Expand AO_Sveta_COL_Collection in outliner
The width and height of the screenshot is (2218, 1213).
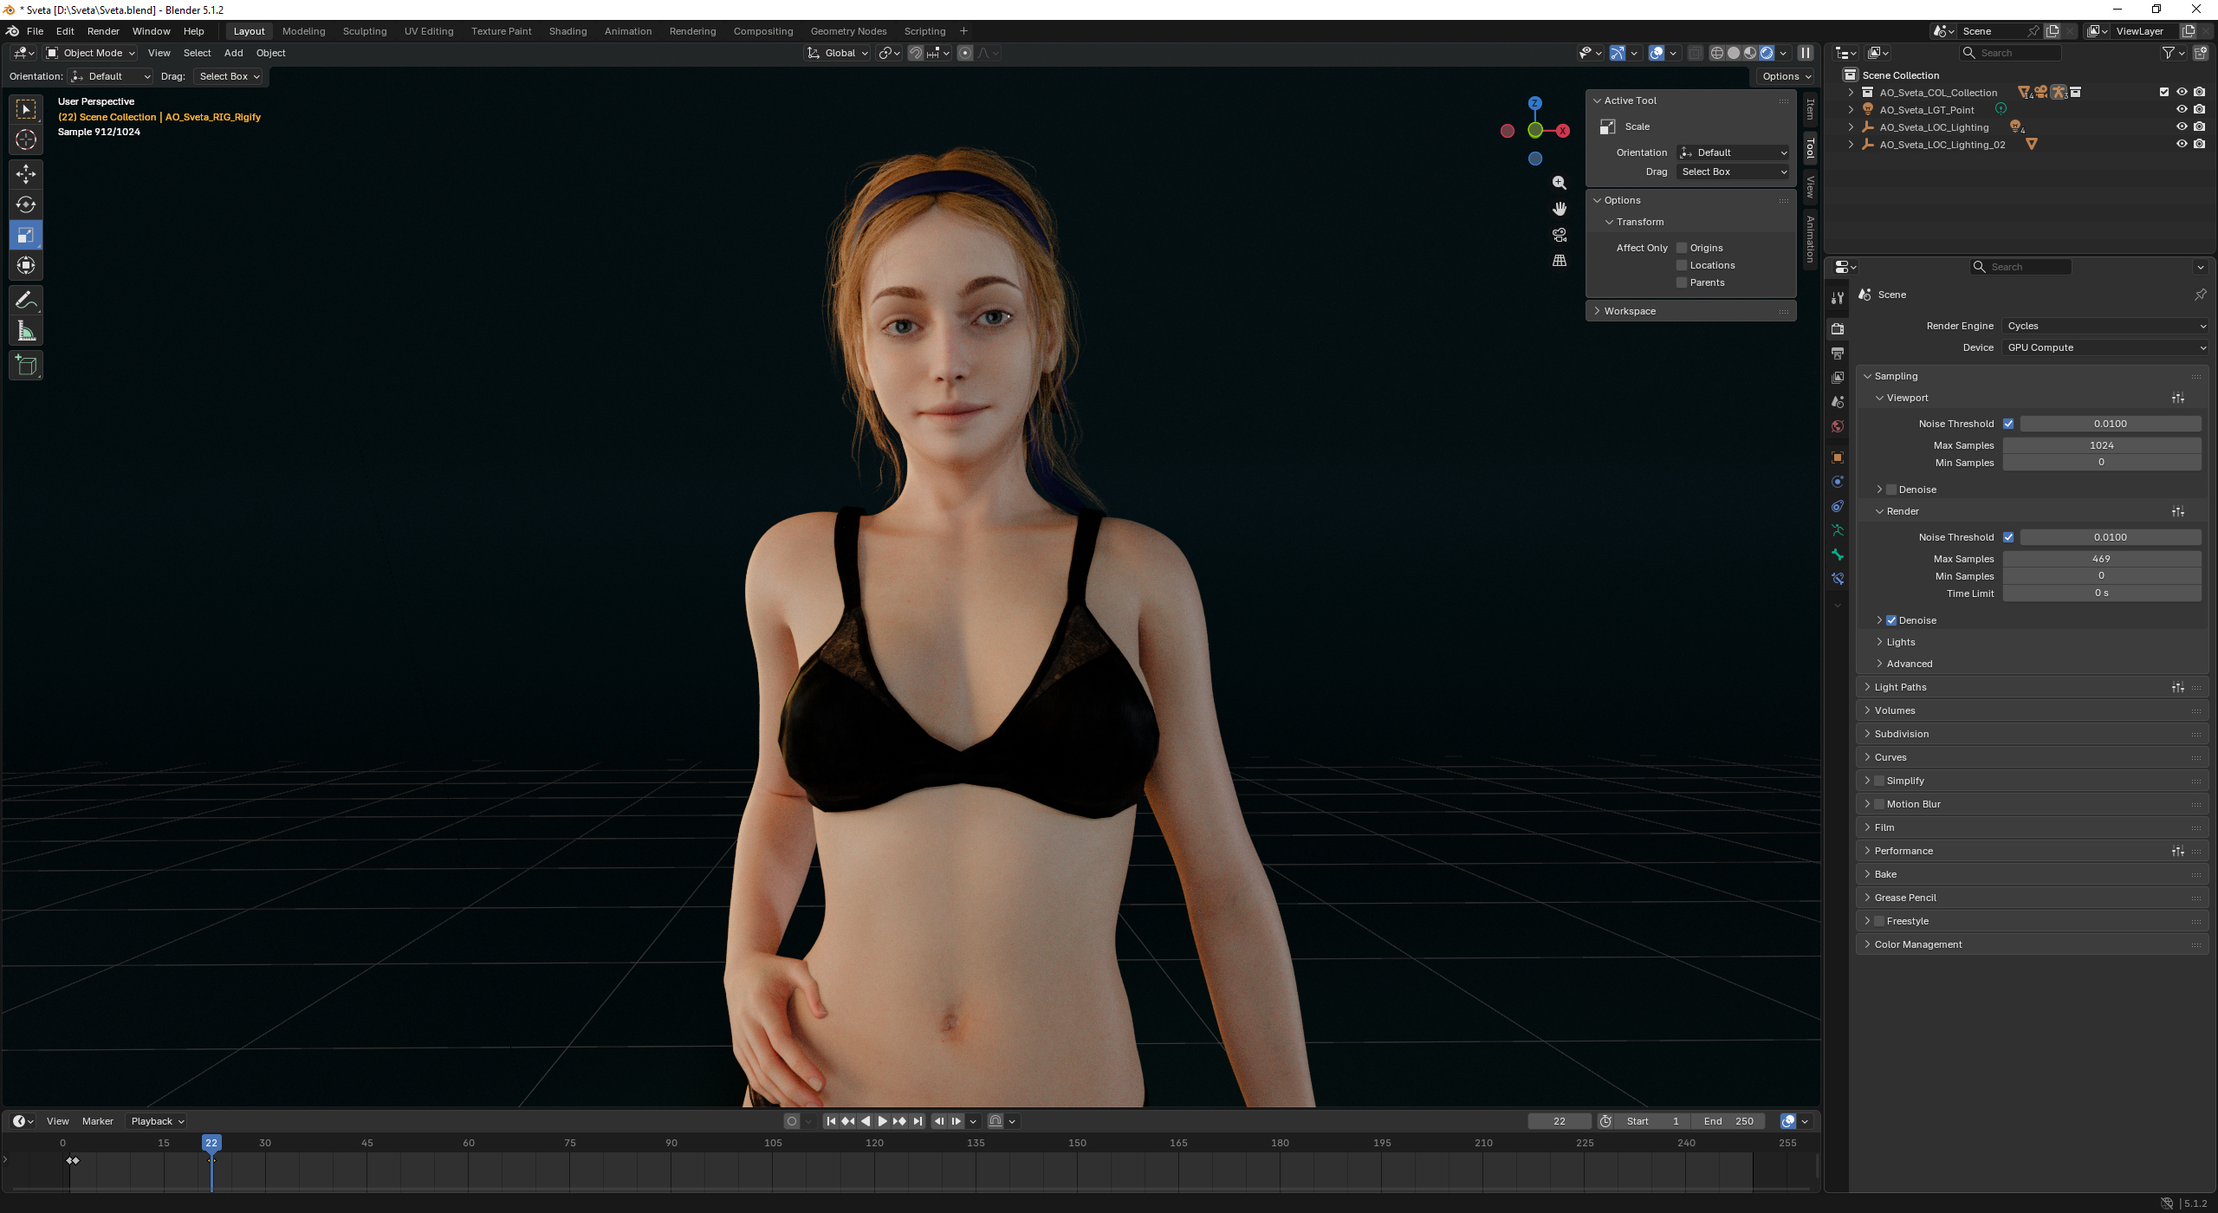pyautogui.click(x=1851, y=93)
